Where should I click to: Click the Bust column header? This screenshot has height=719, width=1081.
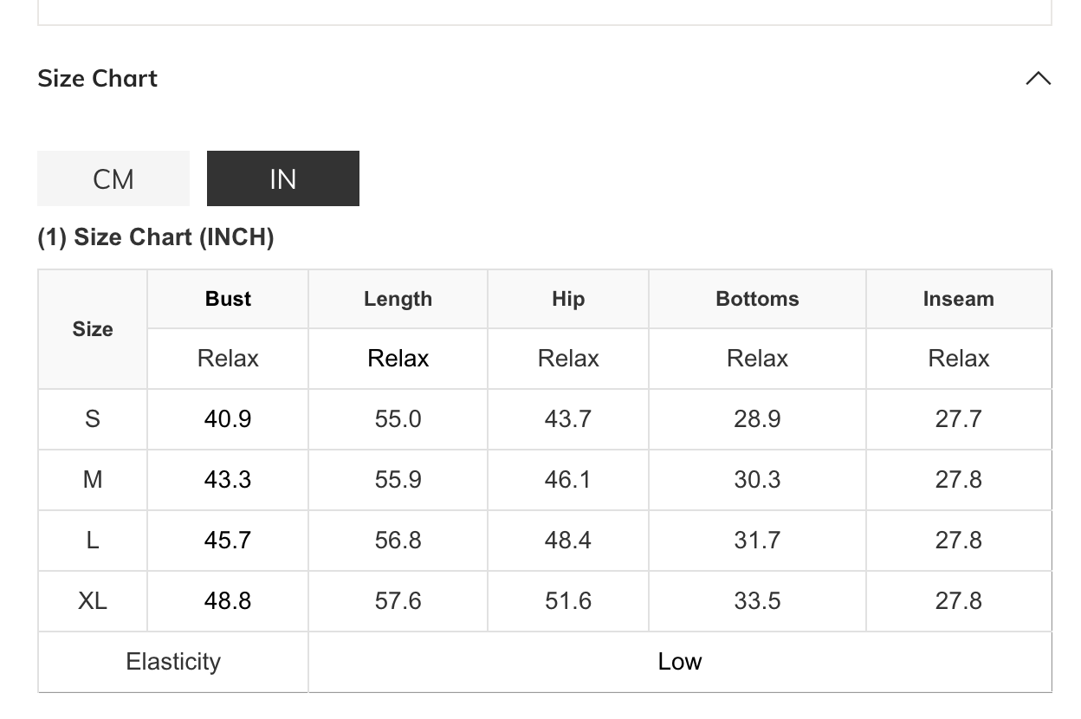[x=228, y=299]
